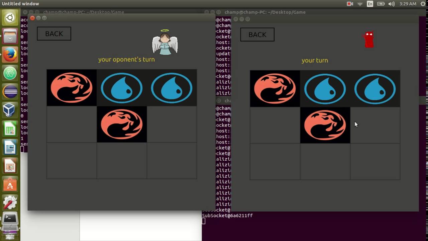Open sound volume indicator
Screen dimensions: 428x241
tap(391, 4)
